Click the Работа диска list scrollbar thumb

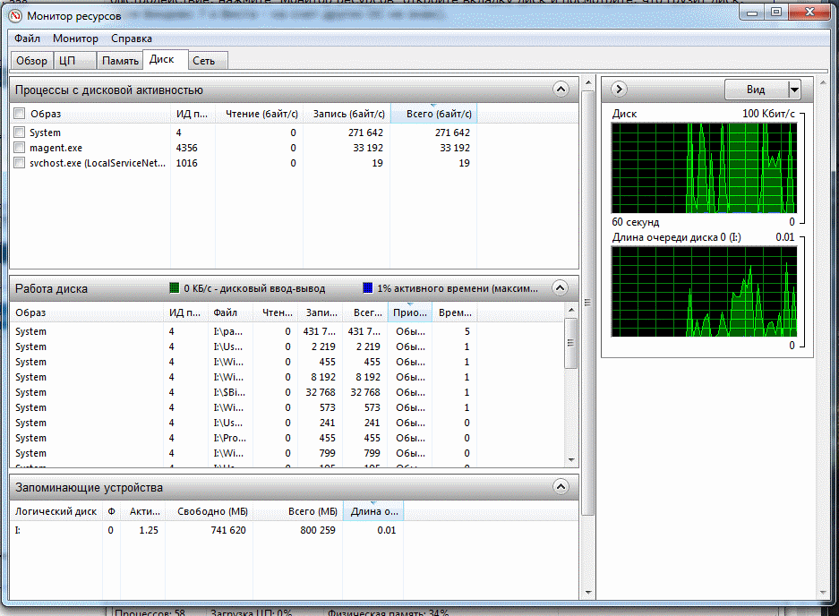pos(571,343)
